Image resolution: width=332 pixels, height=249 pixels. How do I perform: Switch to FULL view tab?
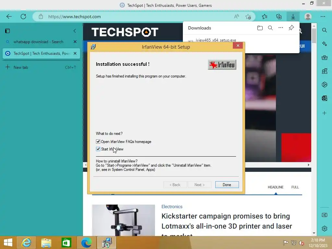[x=295, y=187]
